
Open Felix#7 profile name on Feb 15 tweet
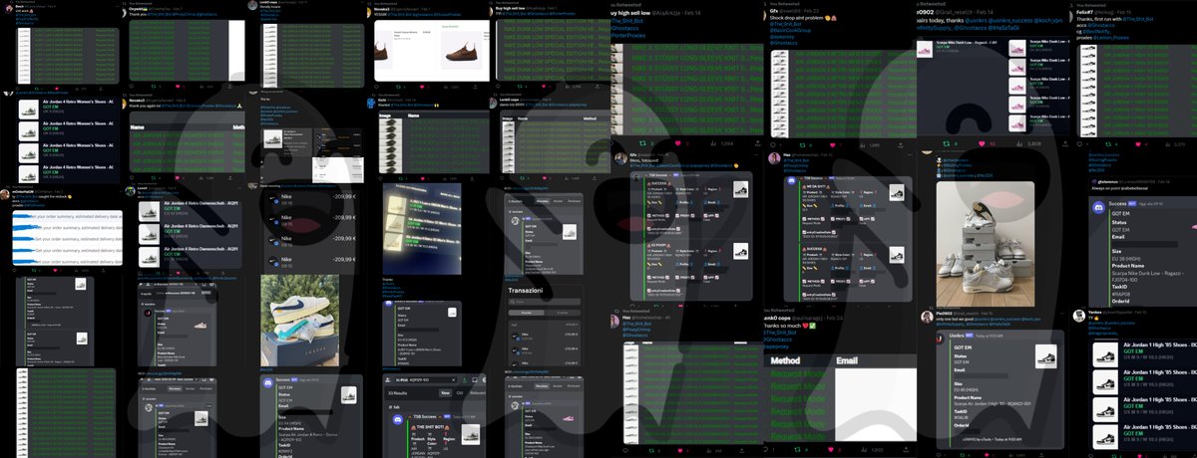pos(1084,12)
